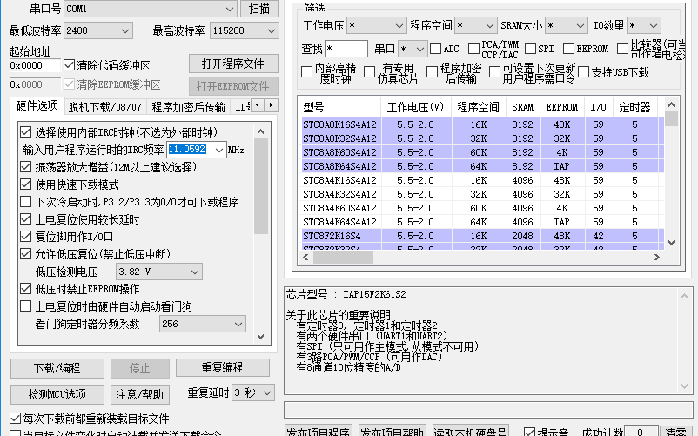Image resolution: width=698 pixels, height=436 pixels.
Task: Open the 重复延时 3 秒 dropdown
Action: tap(253, 392)
